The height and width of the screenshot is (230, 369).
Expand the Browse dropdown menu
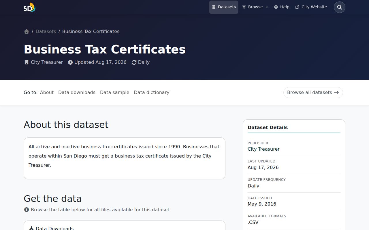(255, 7)
